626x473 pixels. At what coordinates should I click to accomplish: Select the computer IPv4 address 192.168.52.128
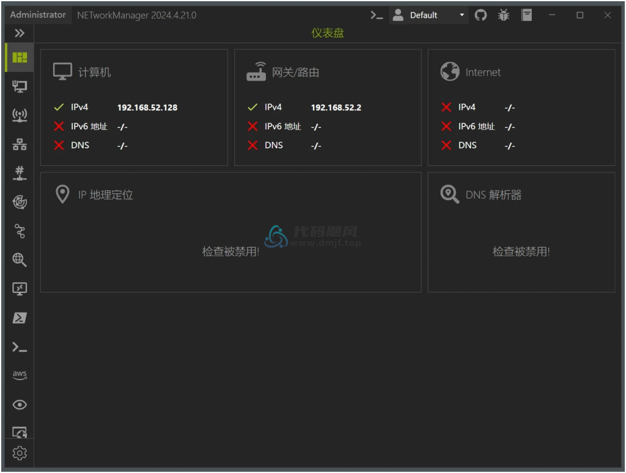[x=147, y=107]
